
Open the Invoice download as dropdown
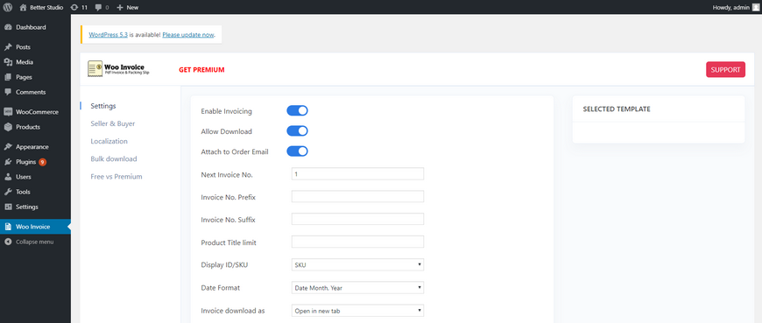click(x=357, y=311)
